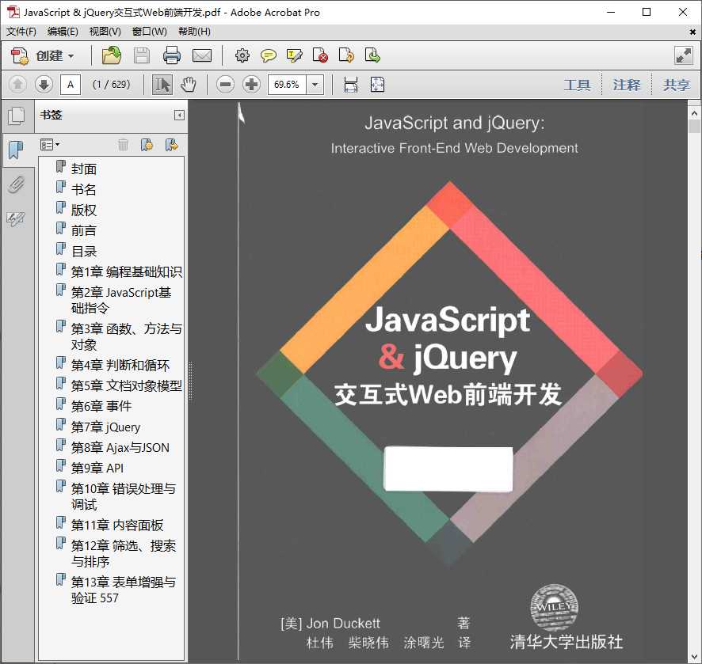The height and width of the screenshot is (664, 702).
Task: Open the page thumbnails panel
Action: (x=17, y=116)
